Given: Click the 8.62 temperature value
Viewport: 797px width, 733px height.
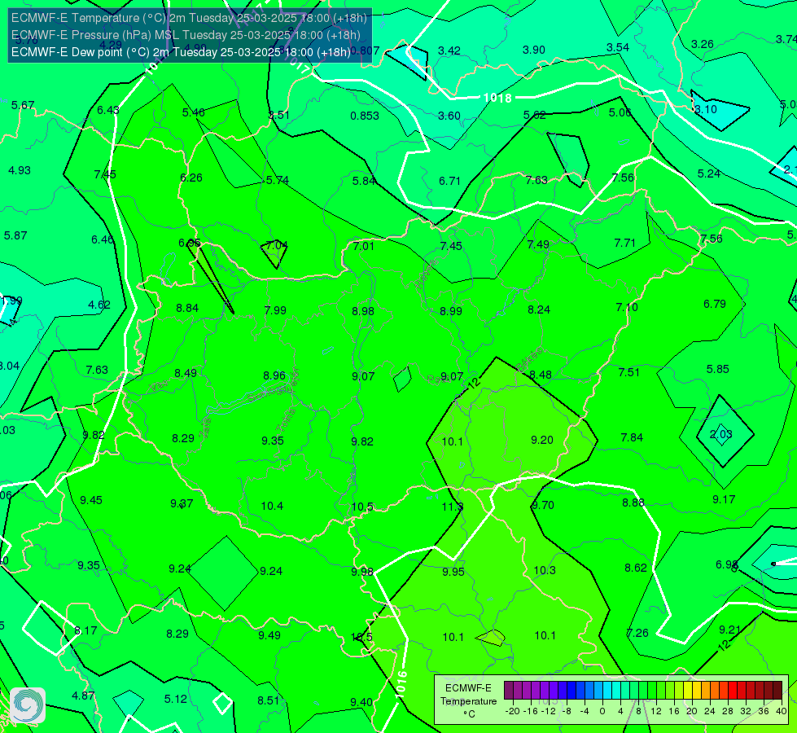Looking at the screenshot, I should (635, 568).
